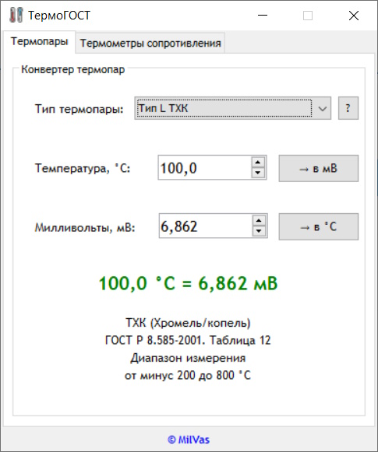Image resolution: width=378 pixels, height=452 pixels.
Task: Click the Тип термопары: label
Action: pos(79,109)
